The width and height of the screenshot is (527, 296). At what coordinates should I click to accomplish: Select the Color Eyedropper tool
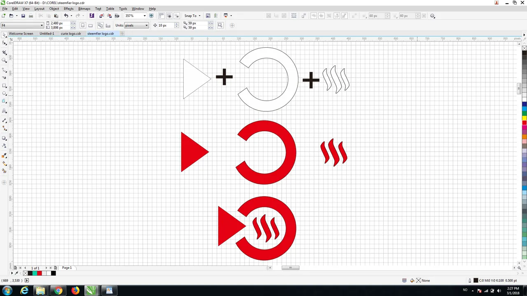[4, 155]
